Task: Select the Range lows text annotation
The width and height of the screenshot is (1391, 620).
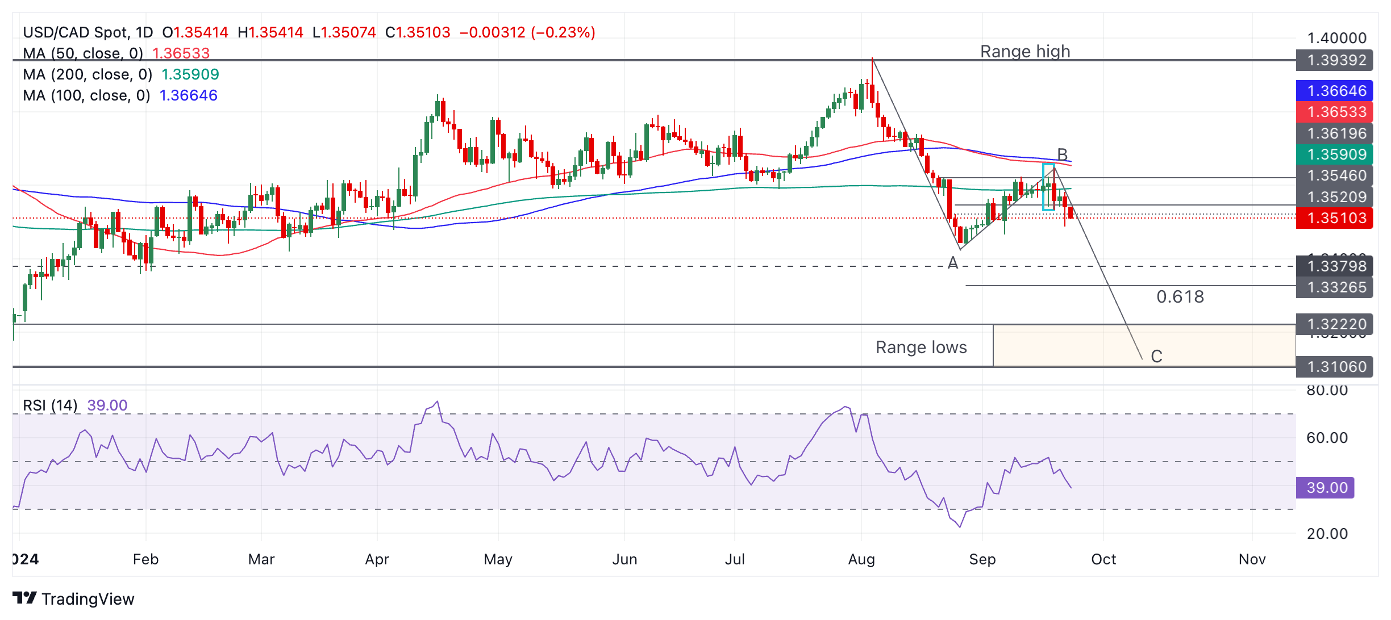Action: tap(921, 347)
